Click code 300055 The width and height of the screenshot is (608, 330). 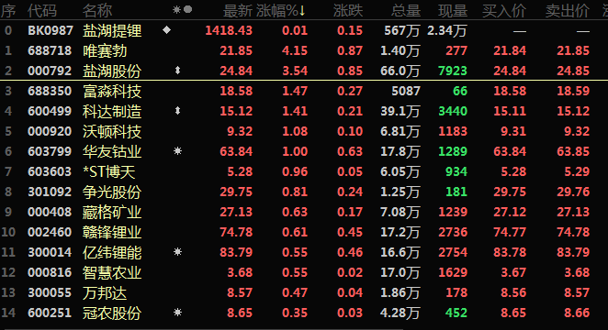point(50,292)
